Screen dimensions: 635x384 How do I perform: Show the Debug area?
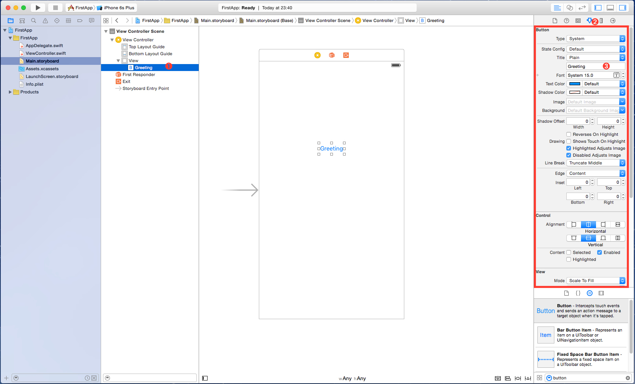point(610,8)
